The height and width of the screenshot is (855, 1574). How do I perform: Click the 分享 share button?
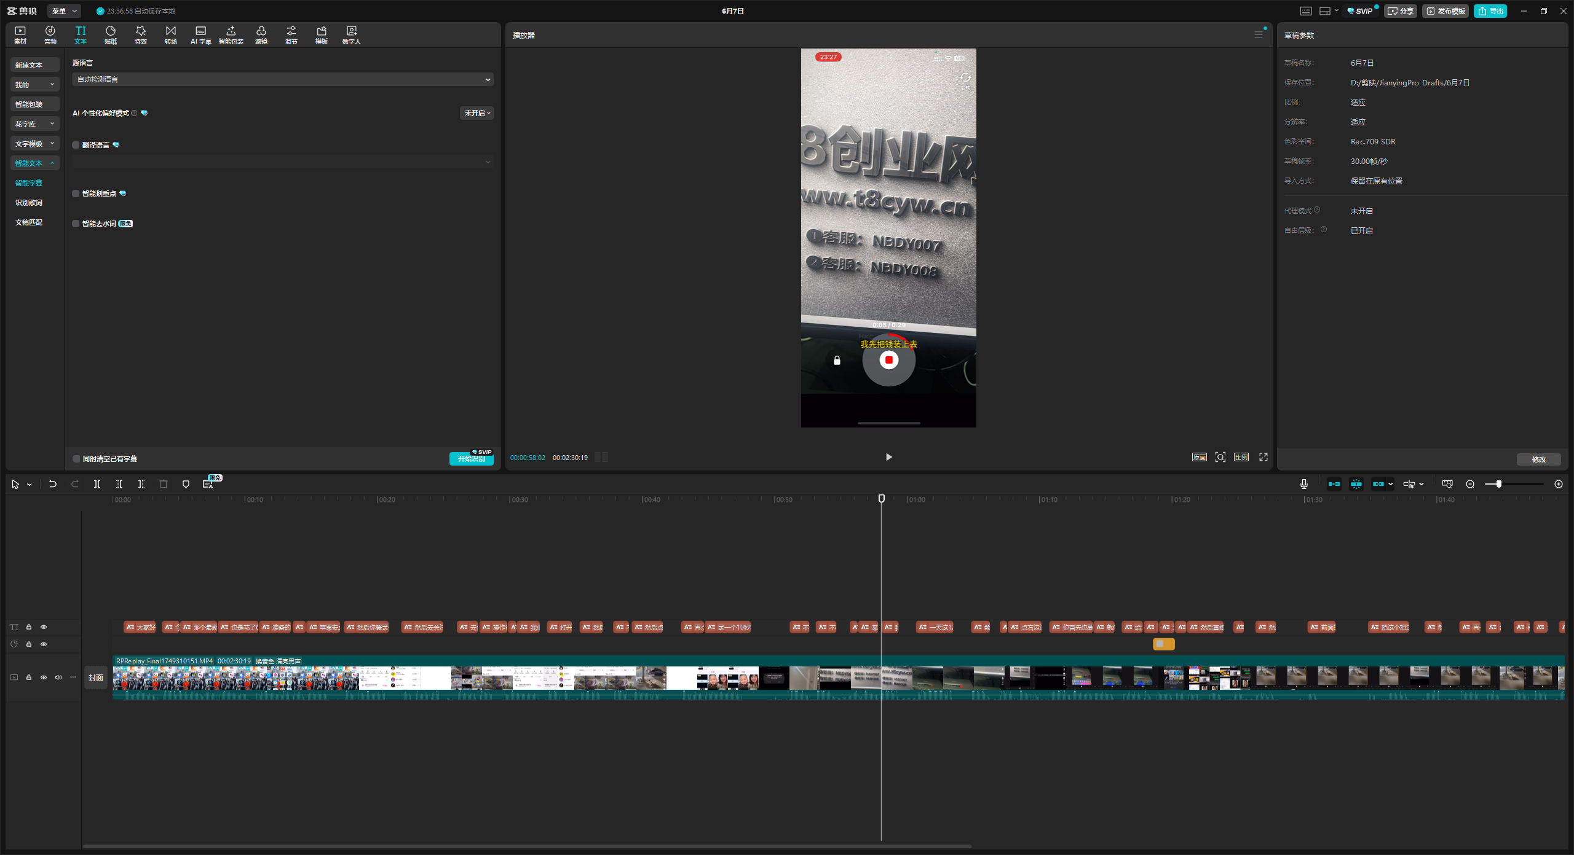(x=1401, y=11)
